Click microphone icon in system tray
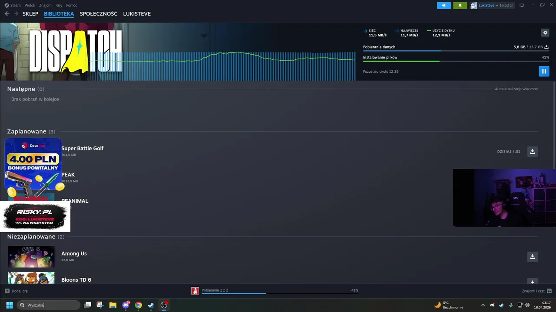The image size is (556, 312). [x=510, y=305]
